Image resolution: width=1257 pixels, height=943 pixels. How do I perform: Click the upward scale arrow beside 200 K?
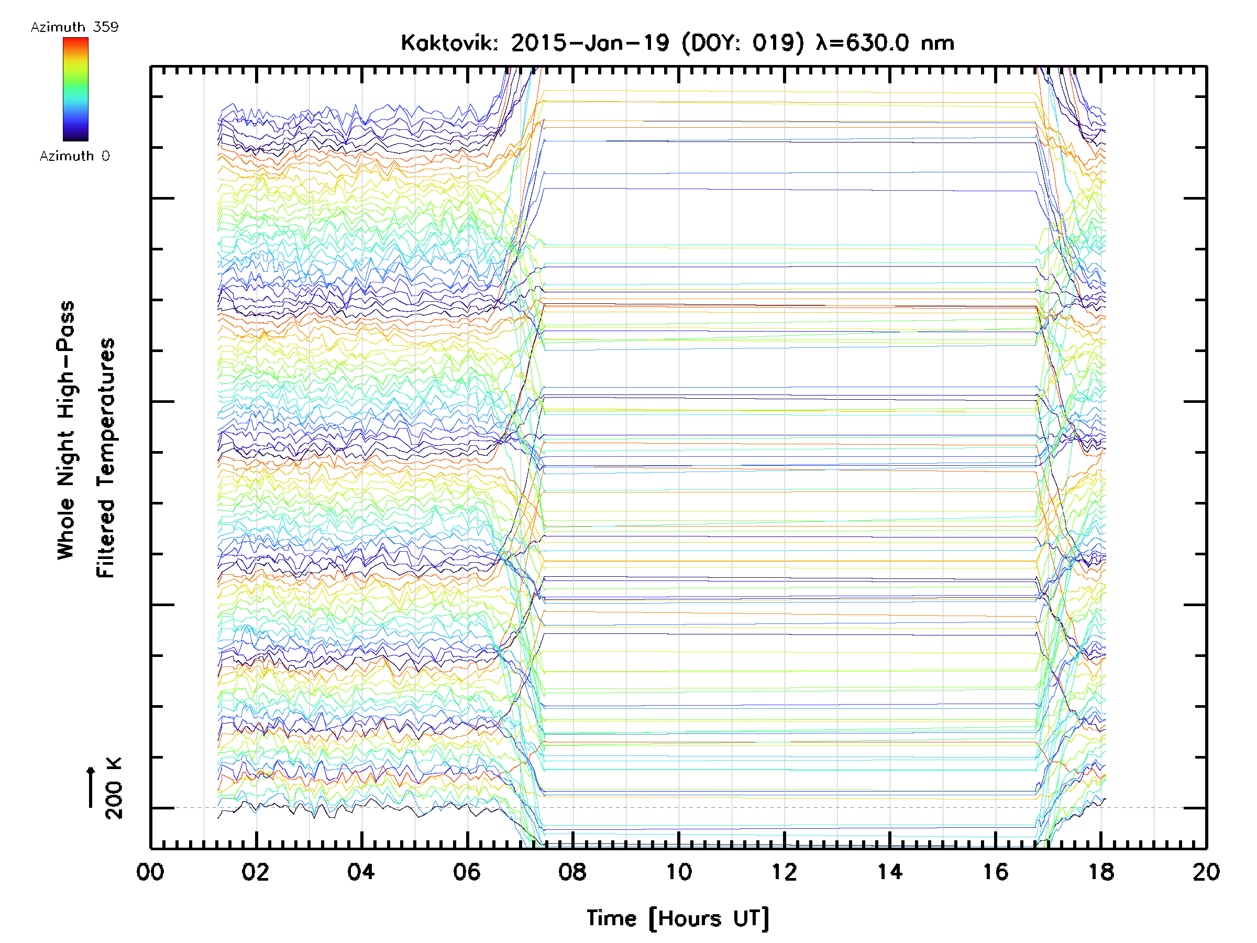click(91, 787)
